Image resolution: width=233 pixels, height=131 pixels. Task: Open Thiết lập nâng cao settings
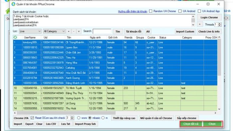pyautogui.click(x=124, y=118)
